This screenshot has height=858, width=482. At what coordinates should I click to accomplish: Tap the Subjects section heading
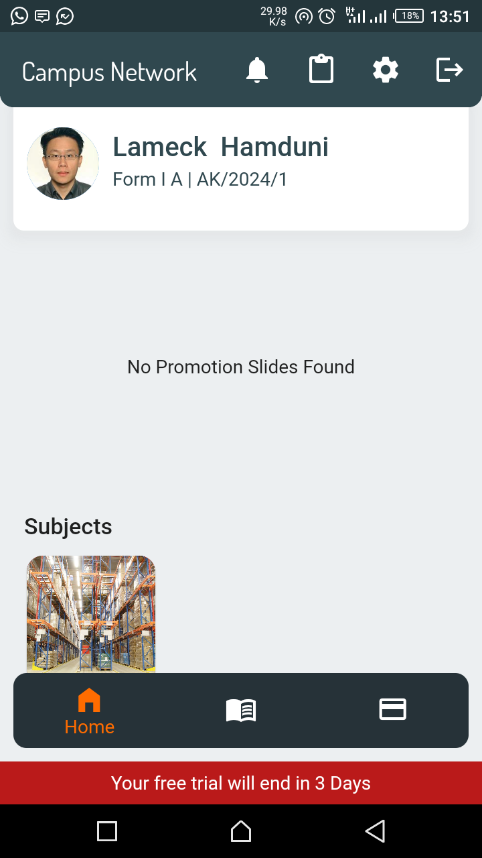68,527
